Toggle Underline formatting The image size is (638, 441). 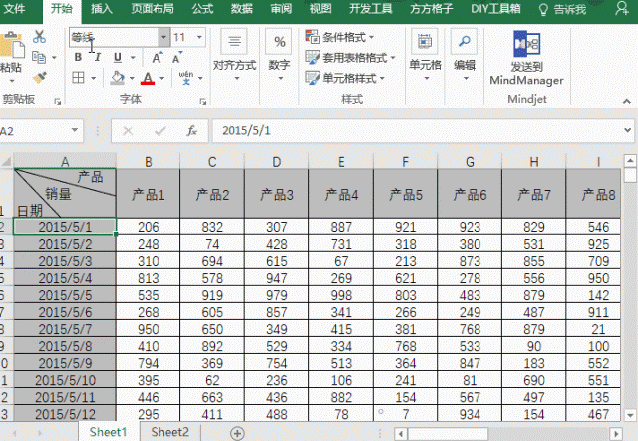click(x=118, y=58)
